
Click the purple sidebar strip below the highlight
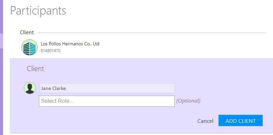click(1, 92)
